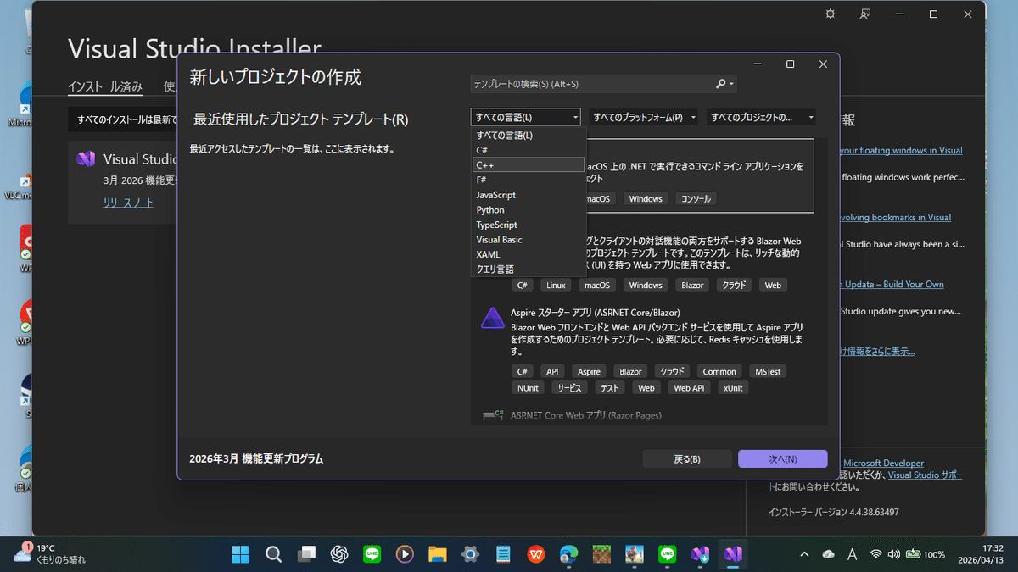Toggle the IME input mode indicator

[x=852, y=555]
